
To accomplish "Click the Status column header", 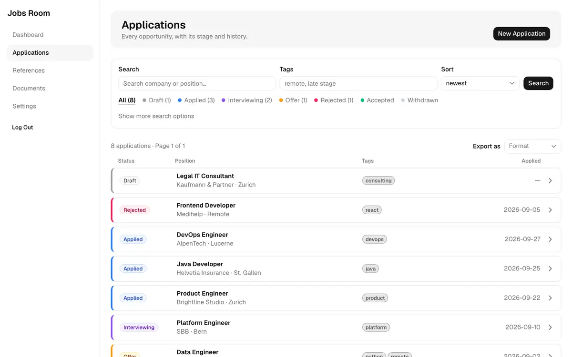I will (126, 161).
